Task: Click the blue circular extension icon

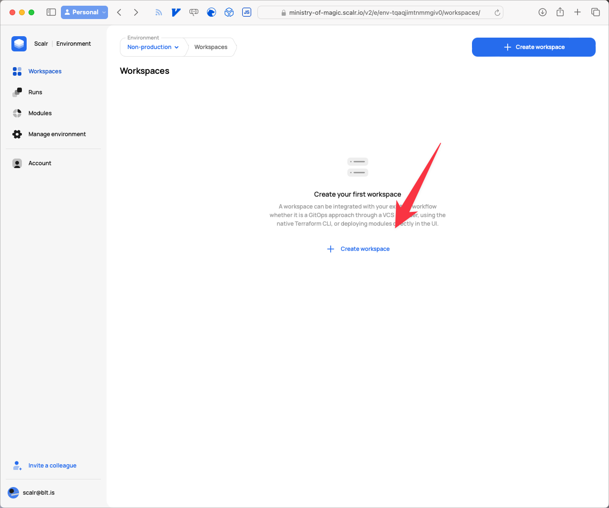Action: (x=212, y=12)
